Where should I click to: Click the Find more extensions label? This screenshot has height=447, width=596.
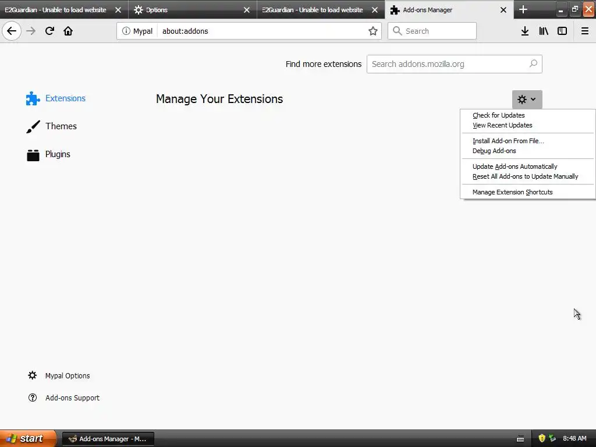pyautogui.click(x=324, y=64)
